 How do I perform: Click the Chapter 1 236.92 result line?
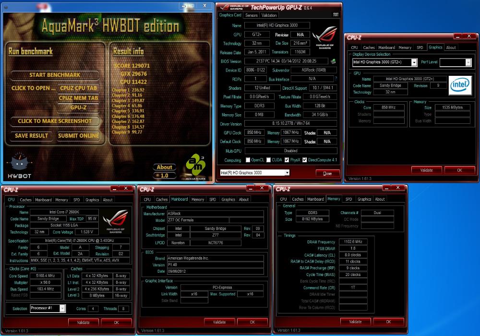128,90
